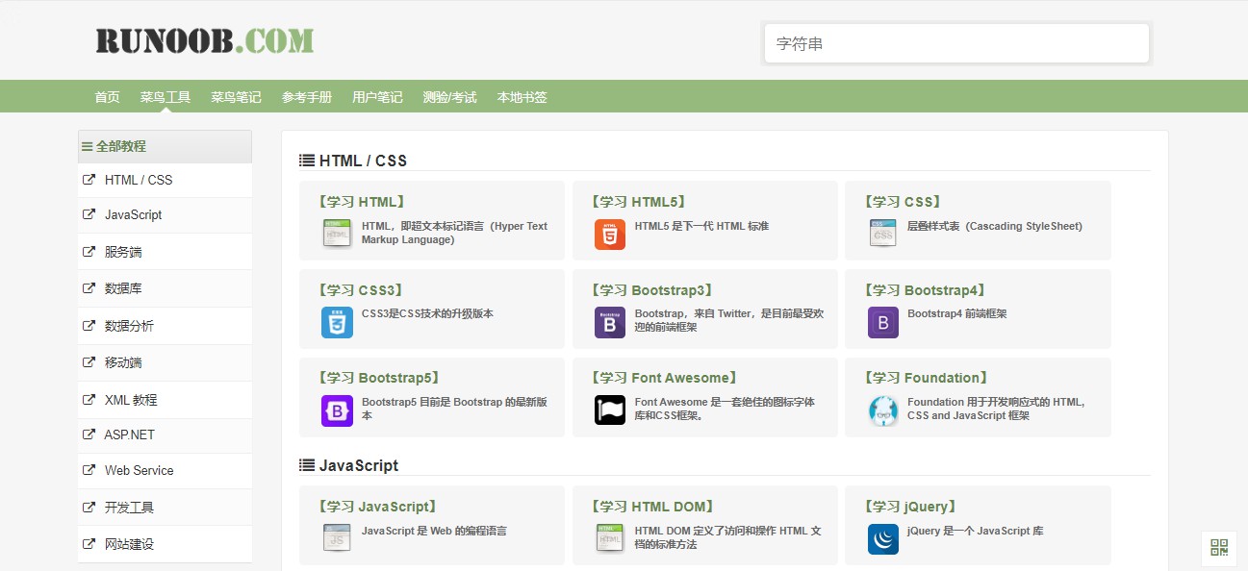Click the text 'Bootstrap4 前端框架'
The image size is (1248, 571).
coord(956,313)
